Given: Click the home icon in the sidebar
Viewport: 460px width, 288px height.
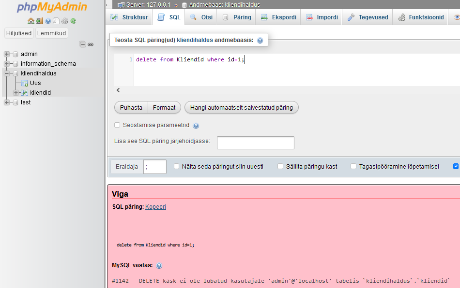Looking at the screenshot, I should 31,21.
